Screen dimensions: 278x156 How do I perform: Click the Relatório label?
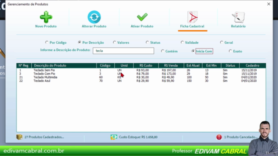238,26
